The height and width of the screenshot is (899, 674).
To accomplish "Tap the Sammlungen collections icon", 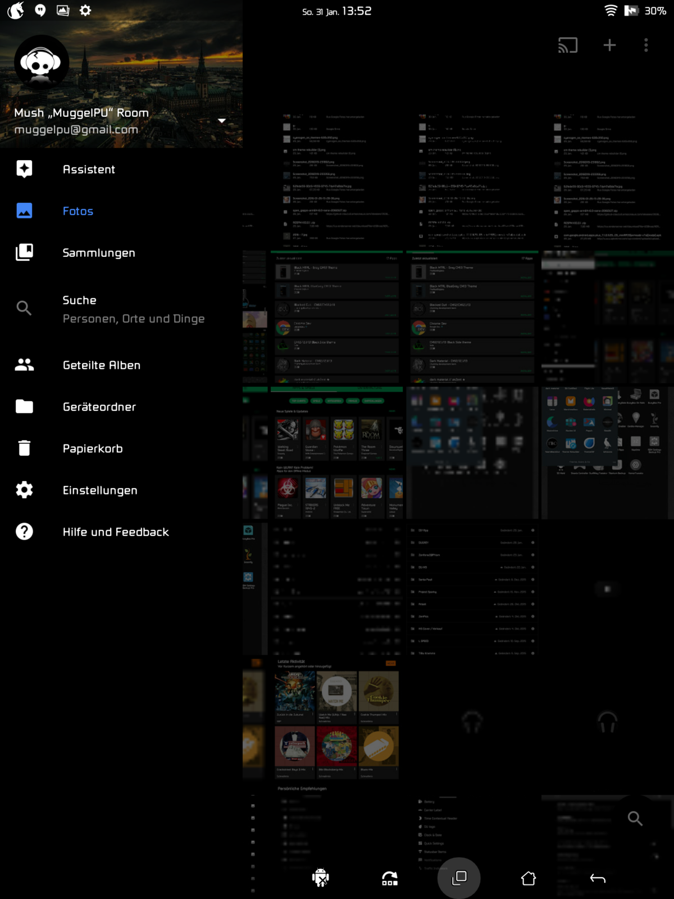I will (x=24, y=252).
